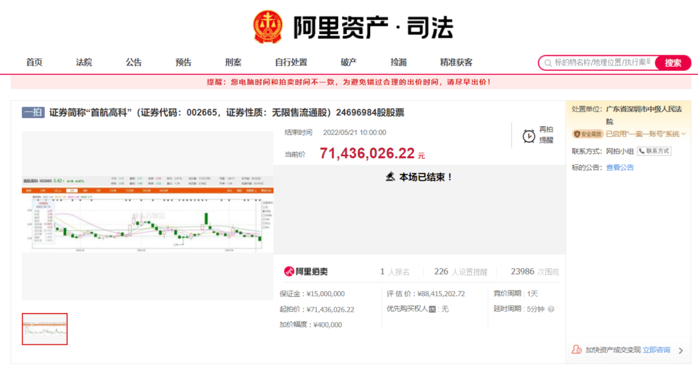Click the right chevron next to 立即咨询
Screen dimensions: 698x367
pyautogui.click(x=680, y=350)
